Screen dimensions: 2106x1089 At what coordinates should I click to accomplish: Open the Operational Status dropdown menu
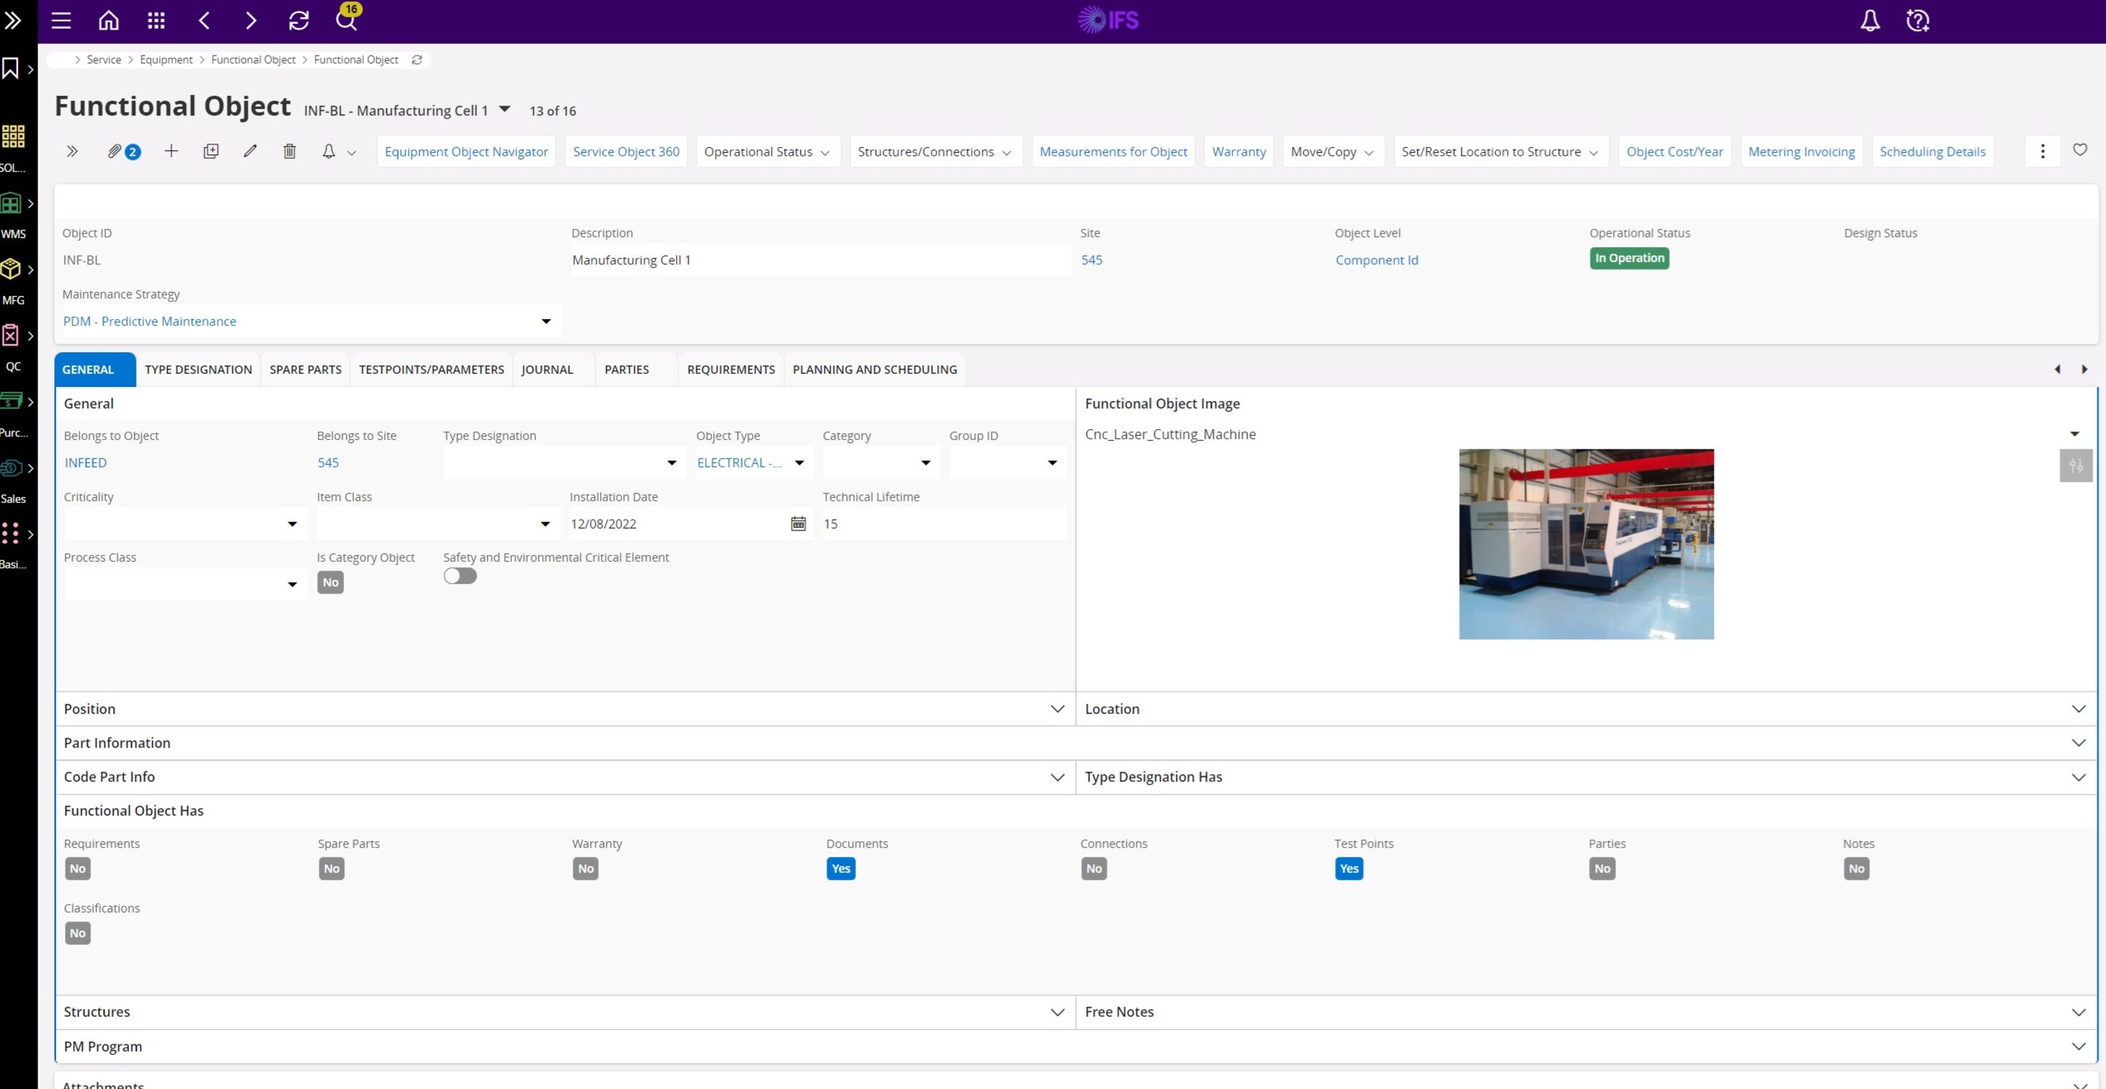point(767,152)
